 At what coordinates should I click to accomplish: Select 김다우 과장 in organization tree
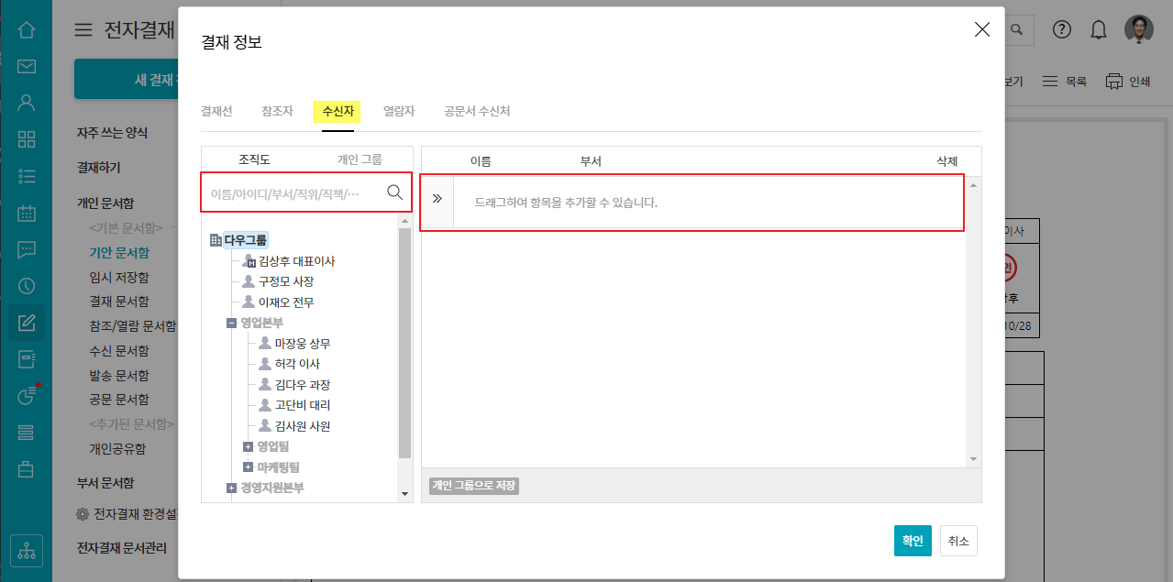[302, 385]
